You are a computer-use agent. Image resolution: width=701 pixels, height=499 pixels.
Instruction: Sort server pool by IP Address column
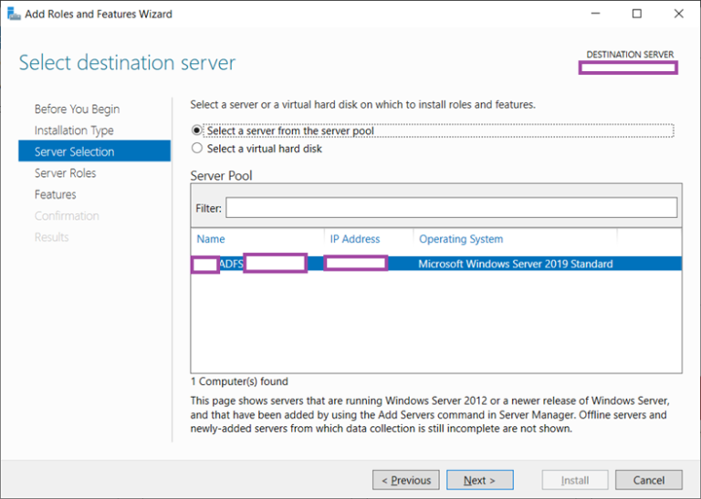coord(355,239)
